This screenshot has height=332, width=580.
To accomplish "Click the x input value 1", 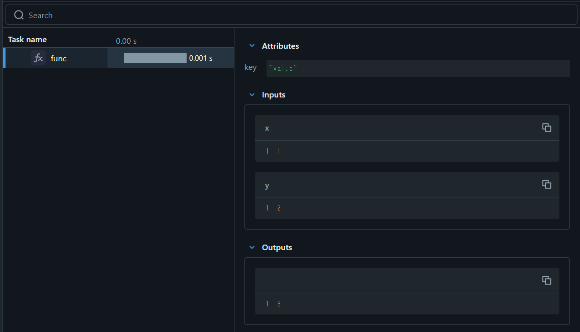I will click(279, 151).
